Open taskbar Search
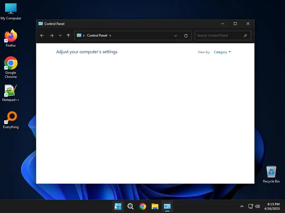 pos(131,206)
